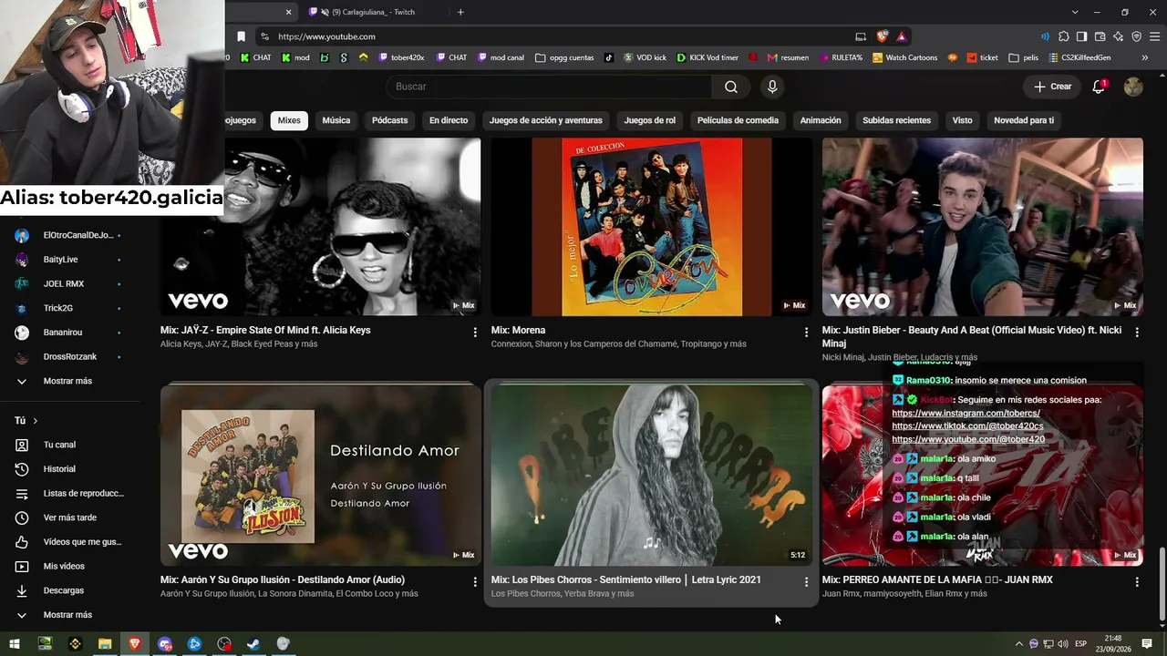
Task: Expand the Tú section chevron
Action: pyautogui.click(x=36, y=420)
